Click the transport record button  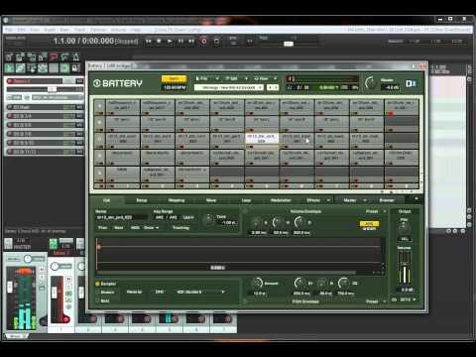tap(203, 42)
